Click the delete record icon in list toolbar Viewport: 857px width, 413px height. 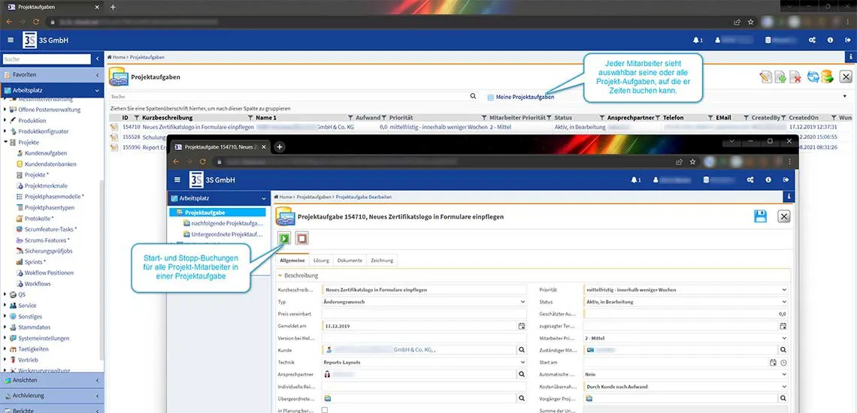click(x=795, y=77)
